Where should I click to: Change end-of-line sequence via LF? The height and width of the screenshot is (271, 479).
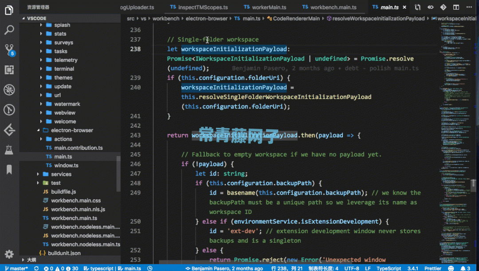pyautogui.click(x=368, y=268)
